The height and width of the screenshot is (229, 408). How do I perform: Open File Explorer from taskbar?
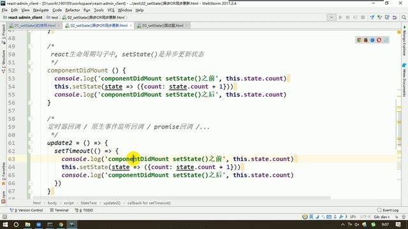[27, 225]
